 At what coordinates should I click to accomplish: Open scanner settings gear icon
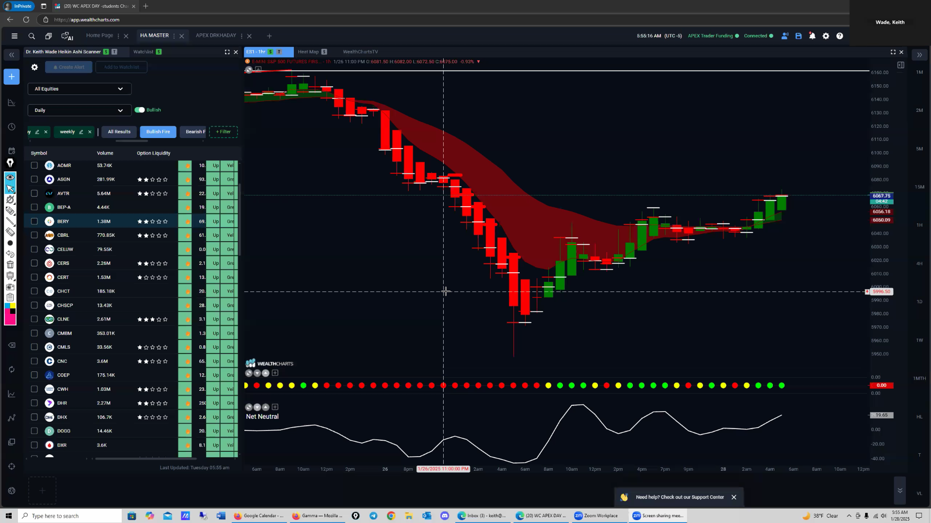[x=34, y=67]
